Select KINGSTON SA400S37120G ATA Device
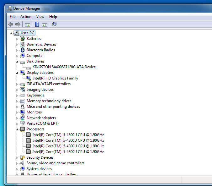Viewport: 212px width, 186px height. pos(64,67)
